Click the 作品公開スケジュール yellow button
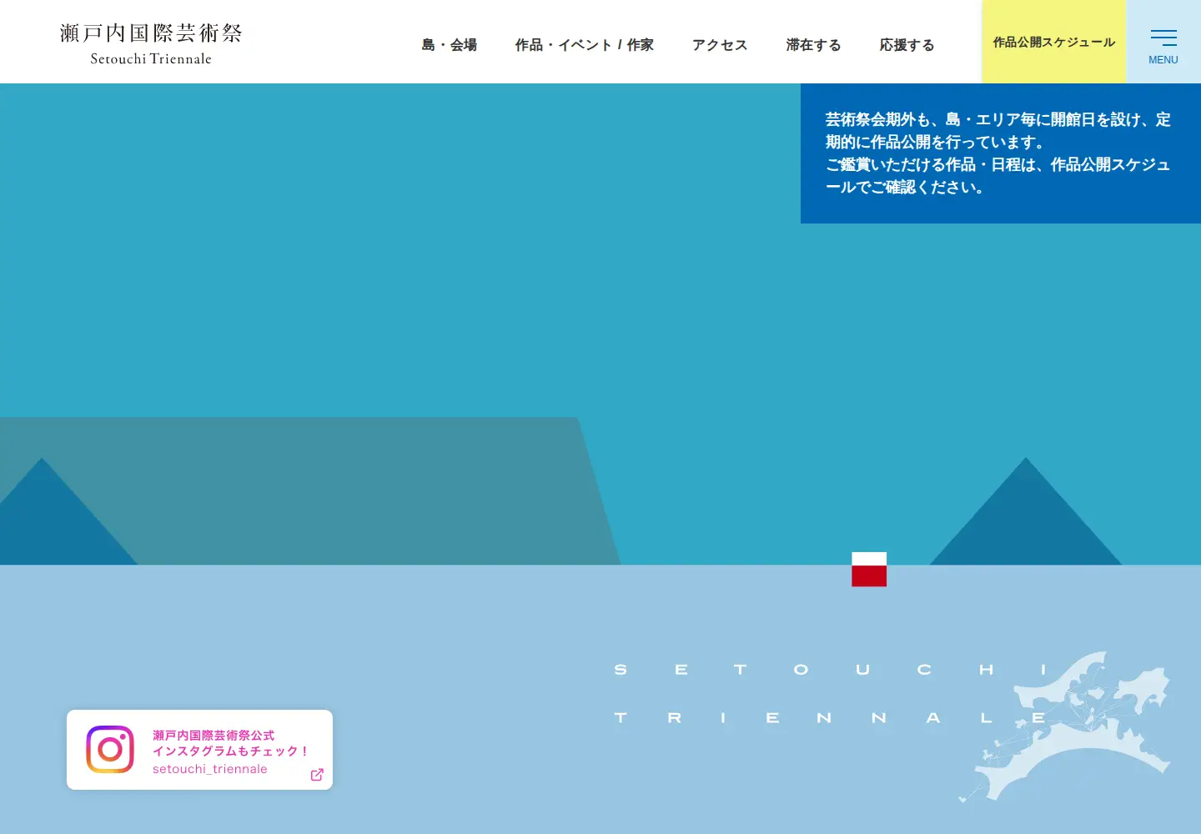Screen dimensions: 1201x834 click(x=1054, y=42)
